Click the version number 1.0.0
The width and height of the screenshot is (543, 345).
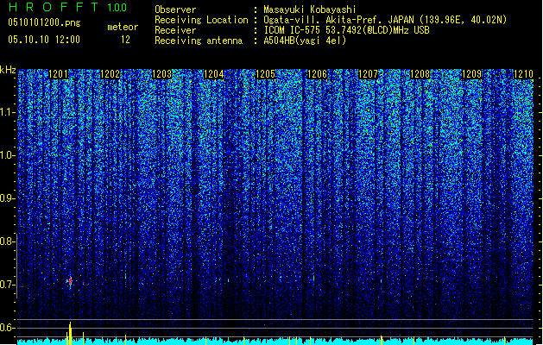pyautogui.click(x=117, y=8)
